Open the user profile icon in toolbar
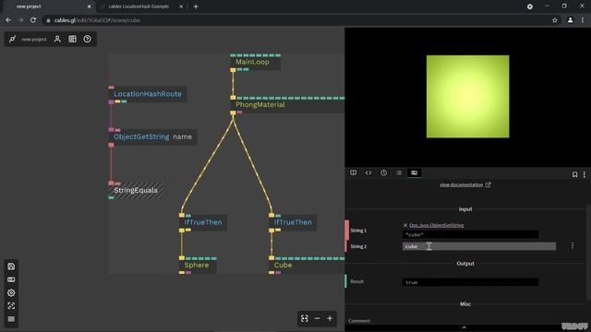The image size is (591, 332). coord(57,39)
